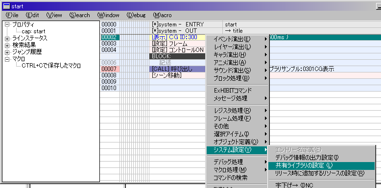The height and width of the screenshot is (188, 381).
Task: Open the Macro menu
Action: pyautogui.click(x=162, y=15)
